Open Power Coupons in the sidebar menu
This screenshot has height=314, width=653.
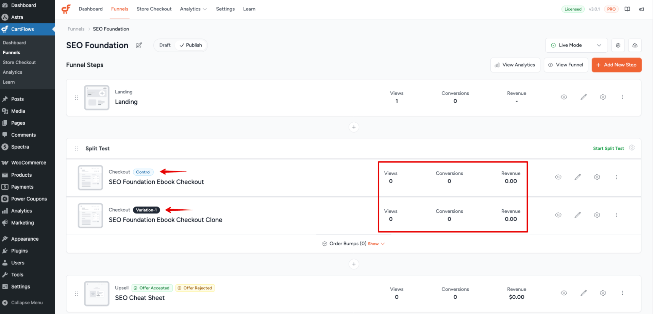(x=27, y=199)
